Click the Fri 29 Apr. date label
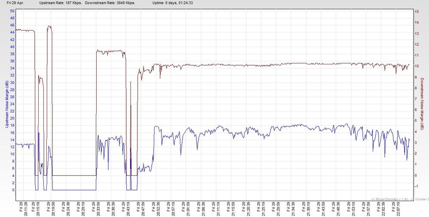 [x=16, y=3]
